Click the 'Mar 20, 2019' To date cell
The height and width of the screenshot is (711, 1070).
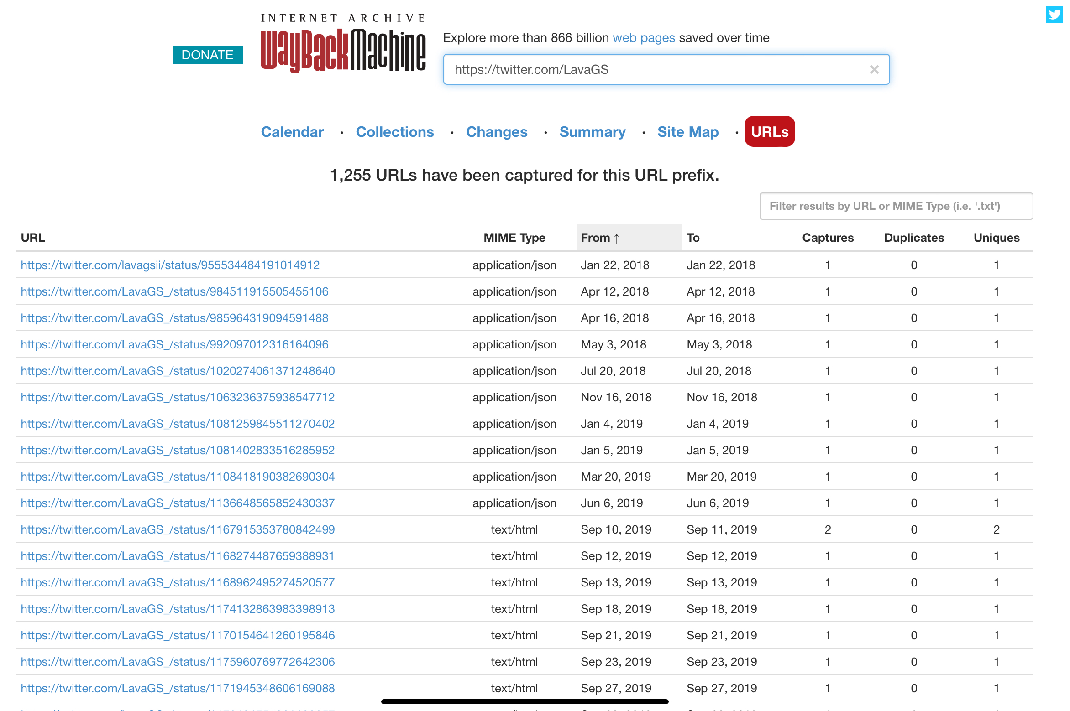tap(722, 477)
